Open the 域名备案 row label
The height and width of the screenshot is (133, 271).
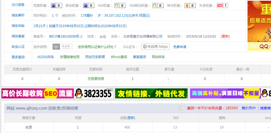coord(18,36)
